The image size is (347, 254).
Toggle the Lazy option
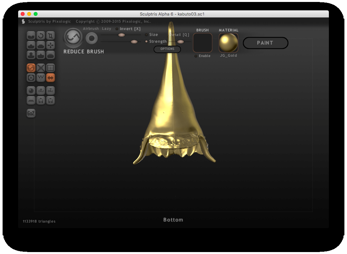point(106,29)
